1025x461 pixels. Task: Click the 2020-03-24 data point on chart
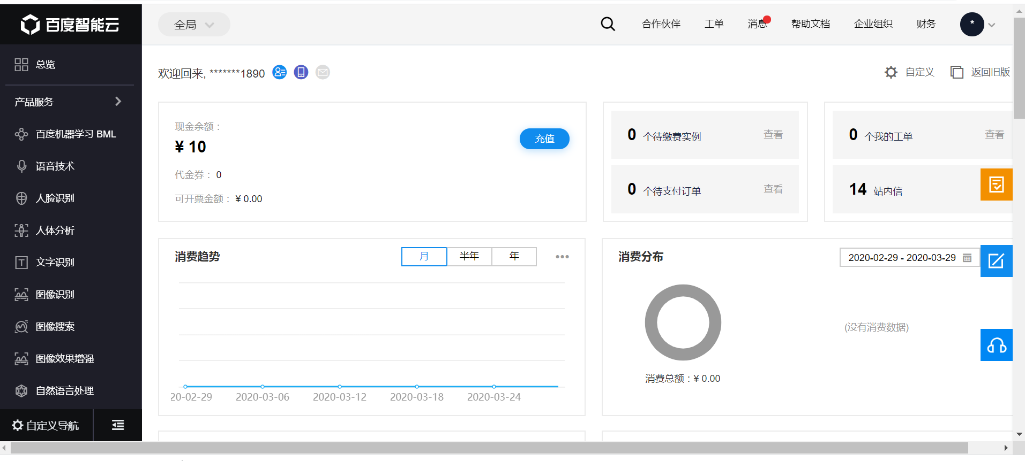point(494,386)
